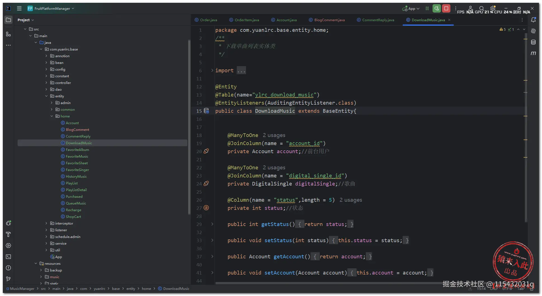Open the 5 warnings inspection widget
Screen dimensions: 542x296
(x=503, y=29)
